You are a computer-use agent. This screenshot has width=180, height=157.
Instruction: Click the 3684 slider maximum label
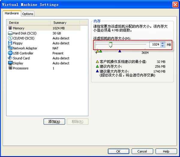point(145,53)
